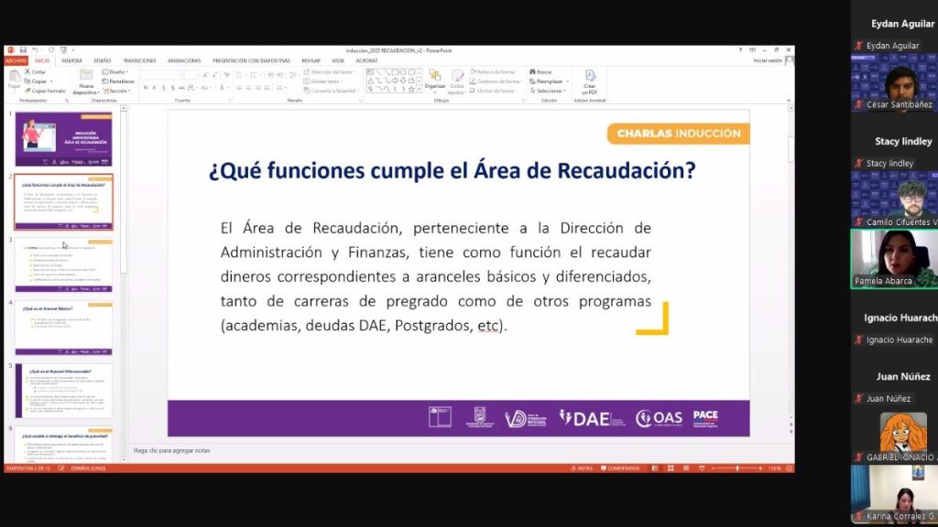
Task: Click the save icon in quick access toolbar
Action: coord(22,49)
